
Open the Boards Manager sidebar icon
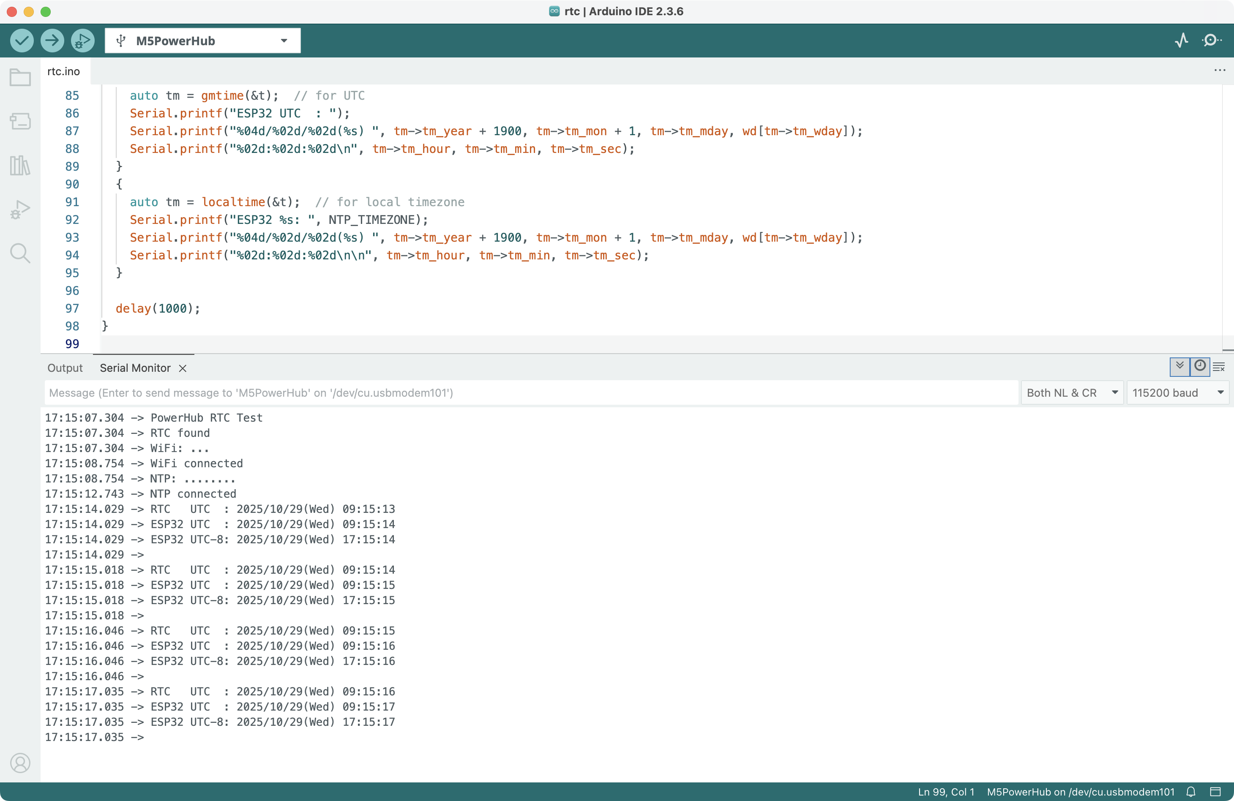click(x=20, y=121)
